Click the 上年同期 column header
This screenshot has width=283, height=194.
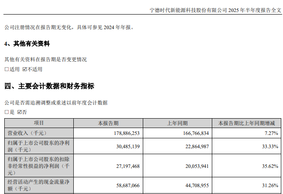tap(178, 123)
